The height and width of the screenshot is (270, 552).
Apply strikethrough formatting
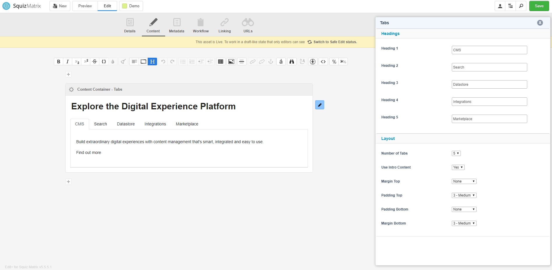[x=95, y=62]
